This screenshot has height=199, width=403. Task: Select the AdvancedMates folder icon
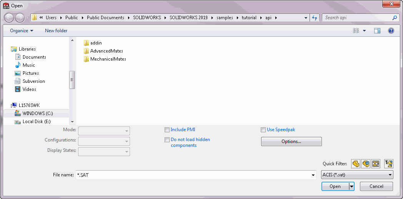[x=87, y=51]
